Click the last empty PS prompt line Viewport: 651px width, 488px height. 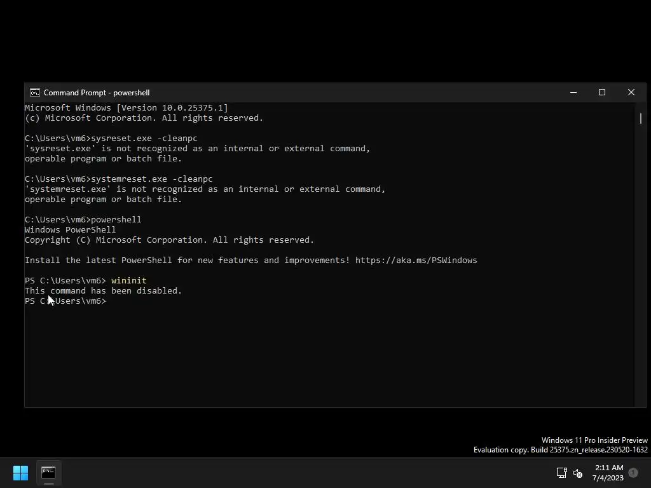coord(65,301)
